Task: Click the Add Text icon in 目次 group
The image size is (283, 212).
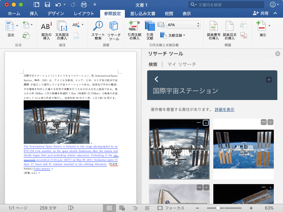Action: pyautogui.click(x=25, y=25)
